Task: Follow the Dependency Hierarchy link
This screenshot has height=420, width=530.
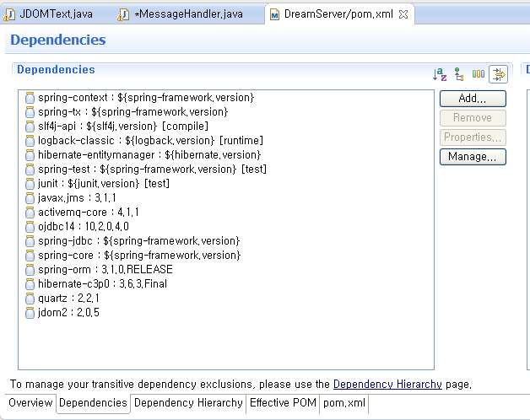Action: pos(387,384)
